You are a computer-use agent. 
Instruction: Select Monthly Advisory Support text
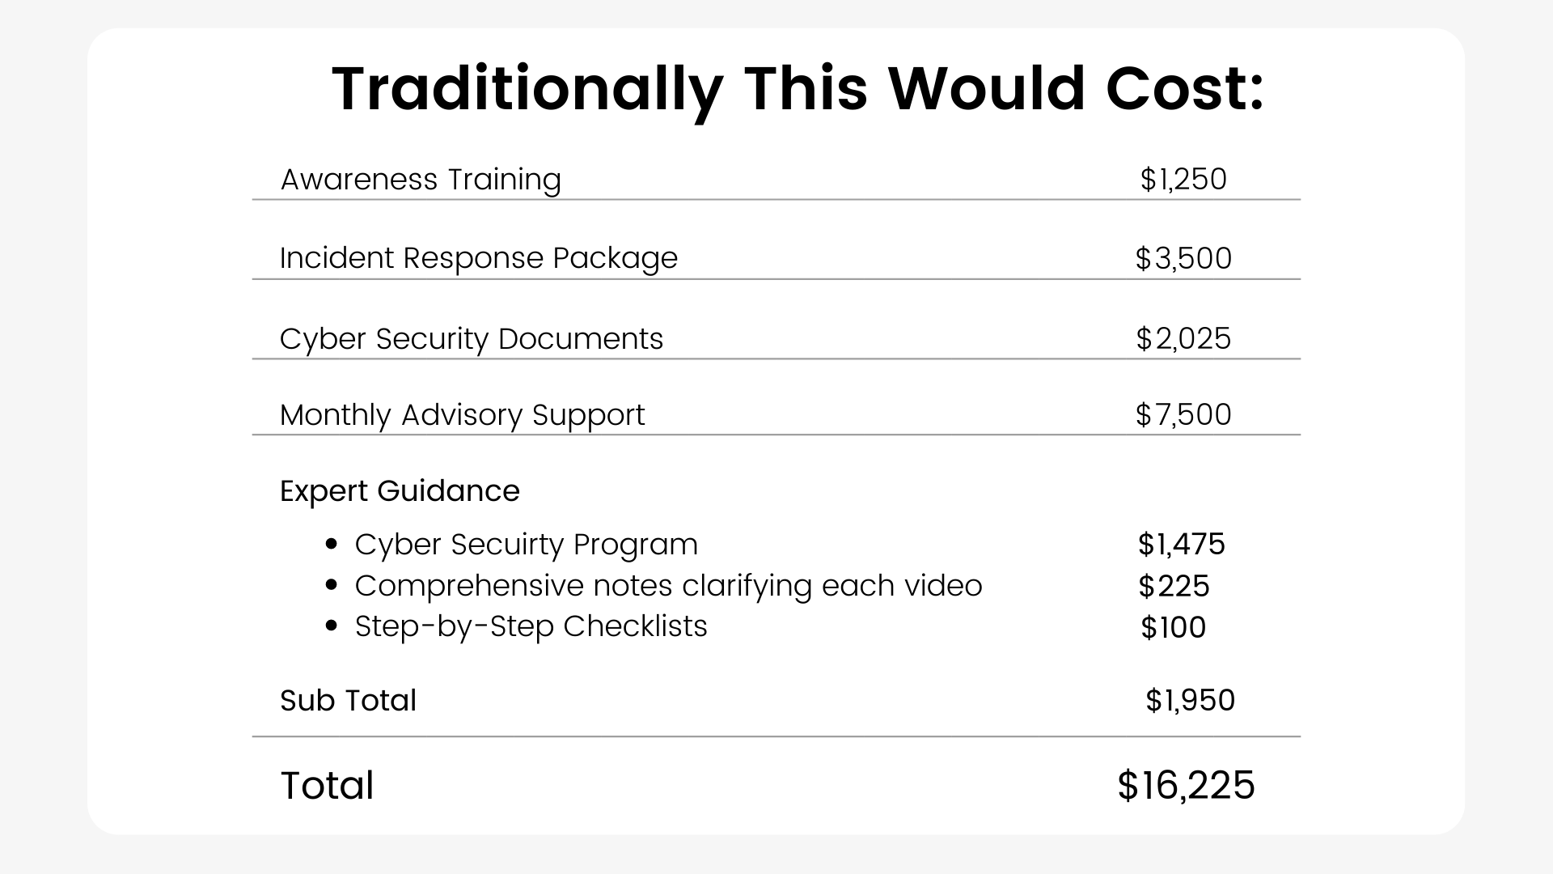coord(462,415)
